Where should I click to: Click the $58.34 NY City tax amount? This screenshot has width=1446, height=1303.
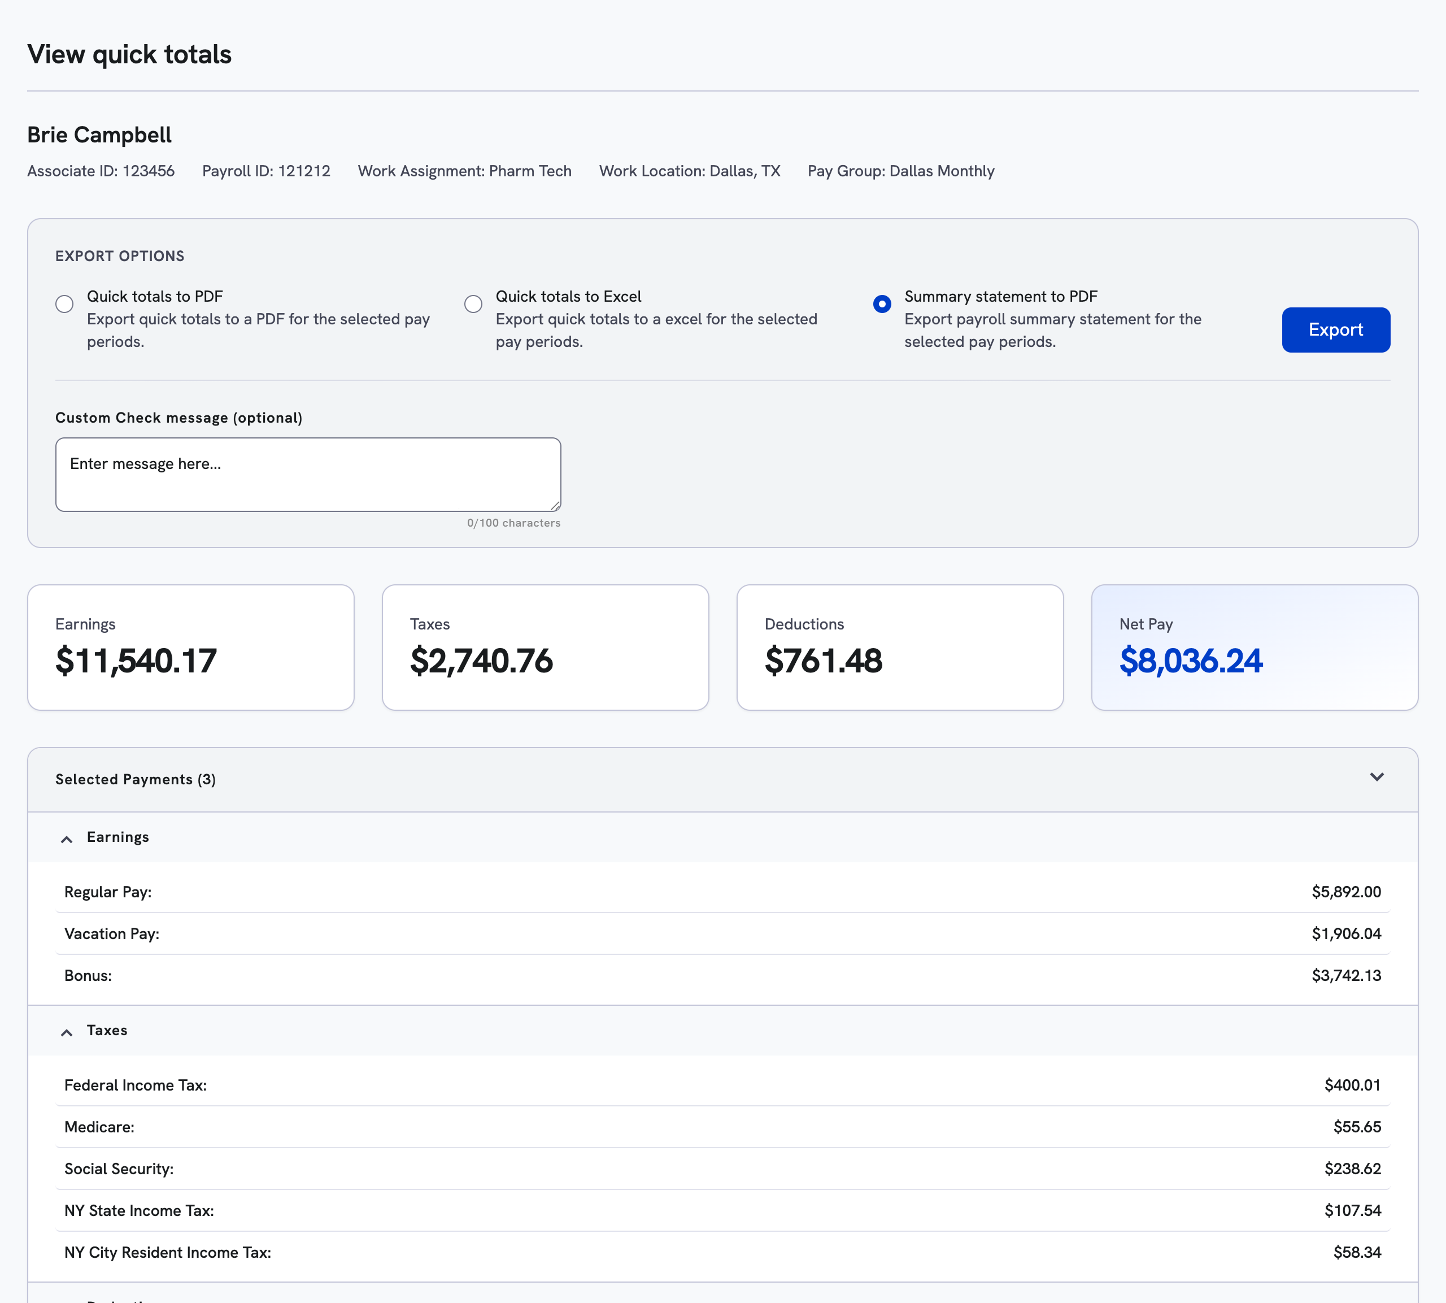[x=1357, y=1252]
